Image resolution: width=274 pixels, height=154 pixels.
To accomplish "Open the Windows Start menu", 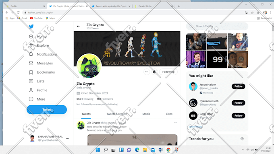I will 98,150.
